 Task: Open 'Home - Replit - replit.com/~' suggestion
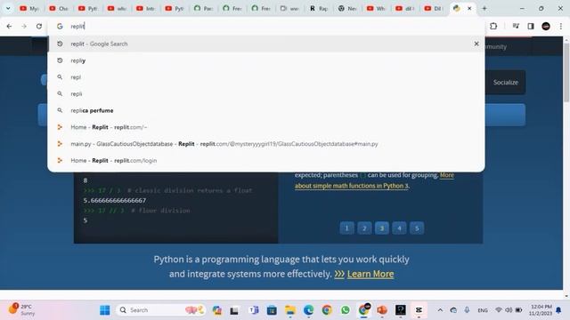[x=266, y=127]
